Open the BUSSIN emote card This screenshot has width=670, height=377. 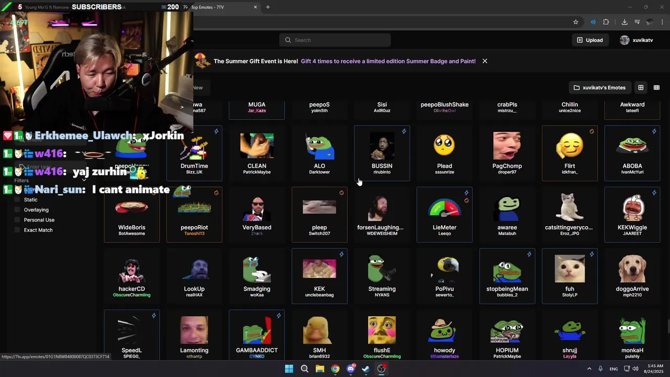click(382, 153)
